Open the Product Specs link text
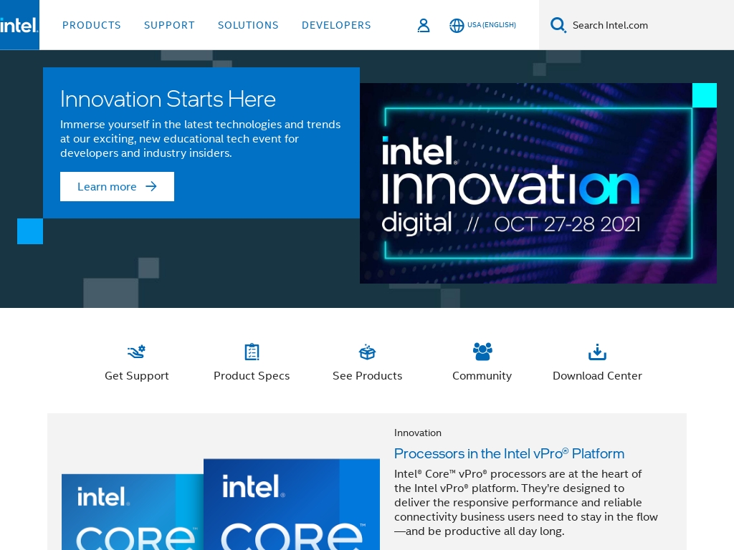The width and height of the screenshot is (734, 550). pyautogui.click(x=252, y=375)
